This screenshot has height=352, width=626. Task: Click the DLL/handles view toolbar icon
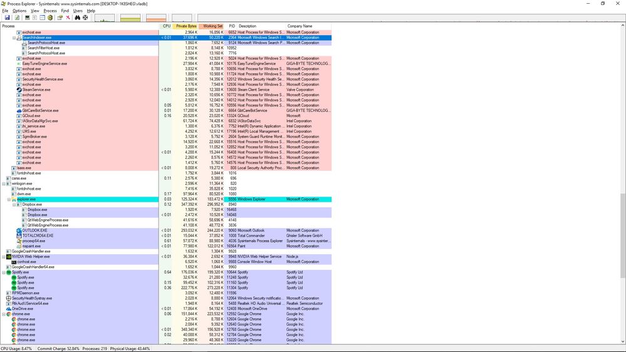50,18
